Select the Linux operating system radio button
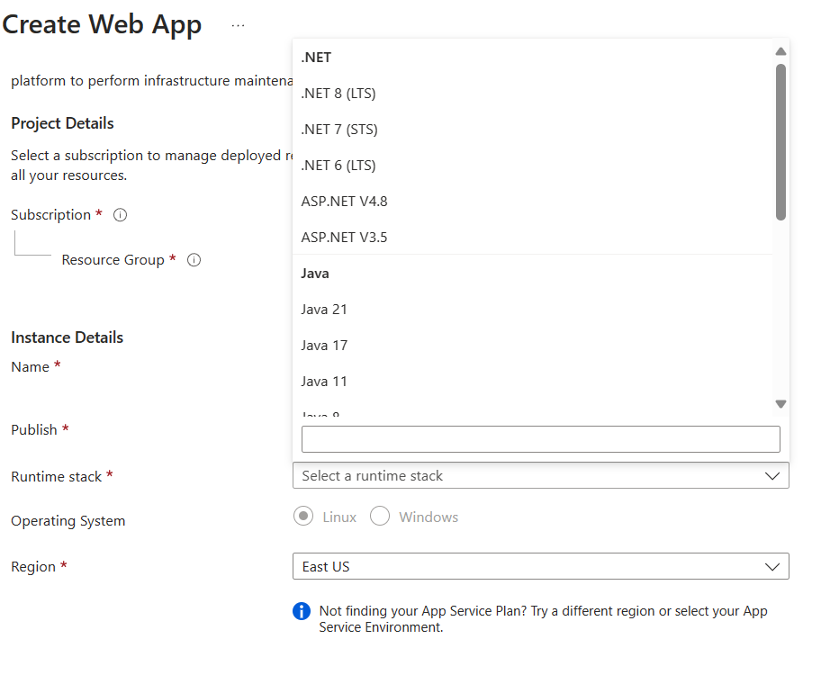 coord(304,517)
